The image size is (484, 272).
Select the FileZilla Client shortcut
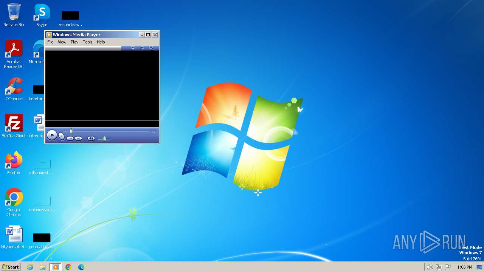point(14,126)
